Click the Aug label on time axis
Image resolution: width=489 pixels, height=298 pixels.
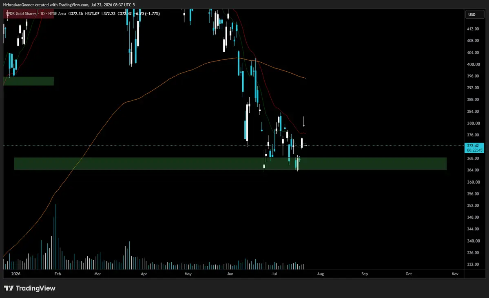click(321, 274)
